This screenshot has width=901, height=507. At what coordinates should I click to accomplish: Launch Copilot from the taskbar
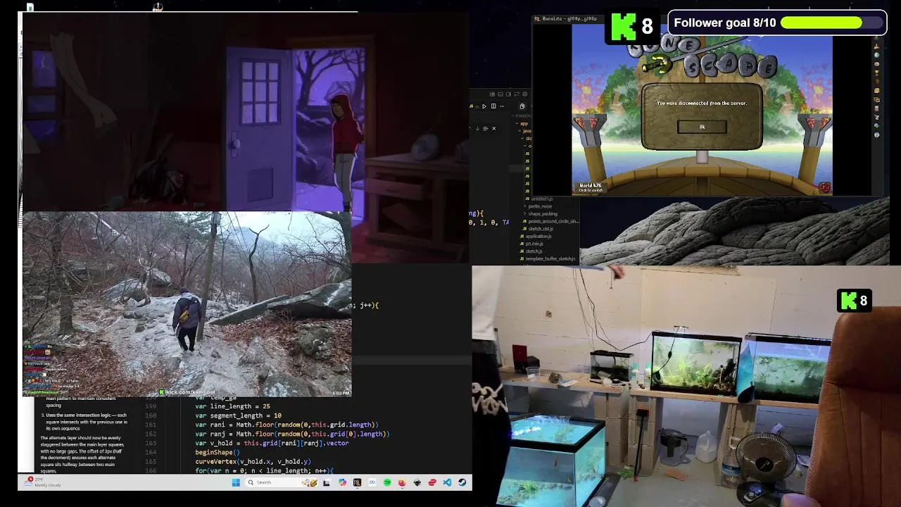342,482
